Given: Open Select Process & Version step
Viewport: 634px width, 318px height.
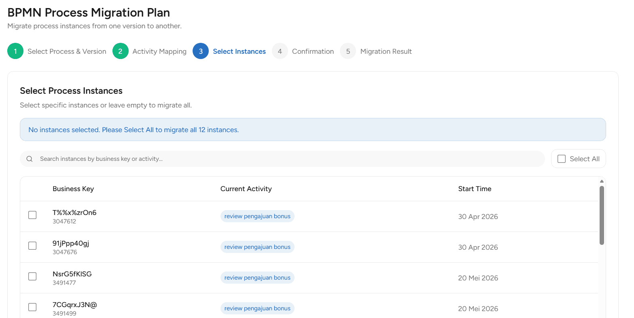Looking at the screenshot, I should pyautogui.click(x=67, y=51).
